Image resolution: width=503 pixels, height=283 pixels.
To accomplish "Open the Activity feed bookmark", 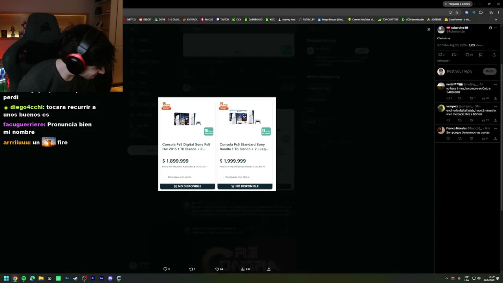I will tap(286, 20).
